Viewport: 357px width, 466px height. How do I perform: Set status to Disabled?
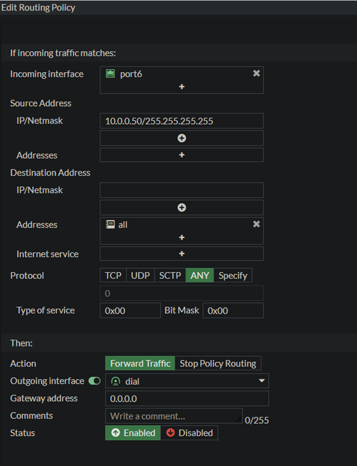190,433
